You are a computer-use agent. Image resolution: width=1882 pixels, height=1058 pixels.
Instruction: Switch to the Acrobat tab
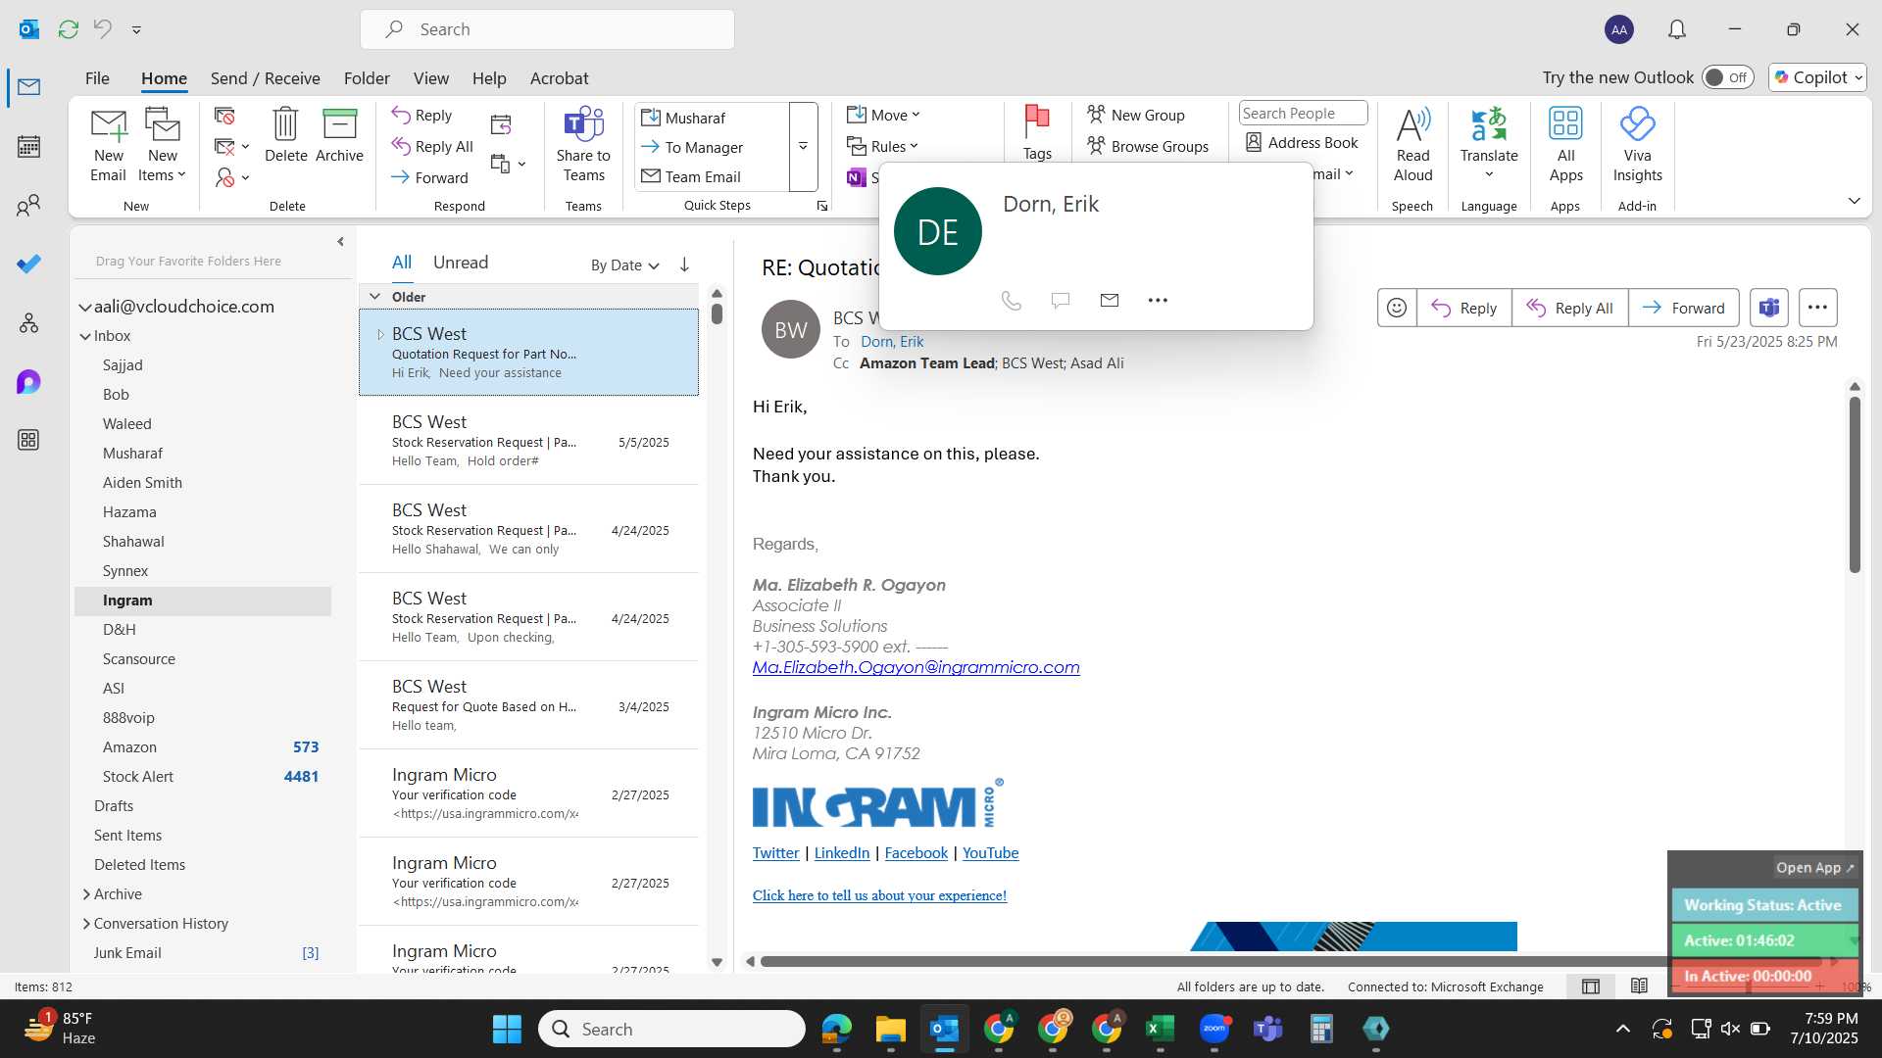click(559, 78)
